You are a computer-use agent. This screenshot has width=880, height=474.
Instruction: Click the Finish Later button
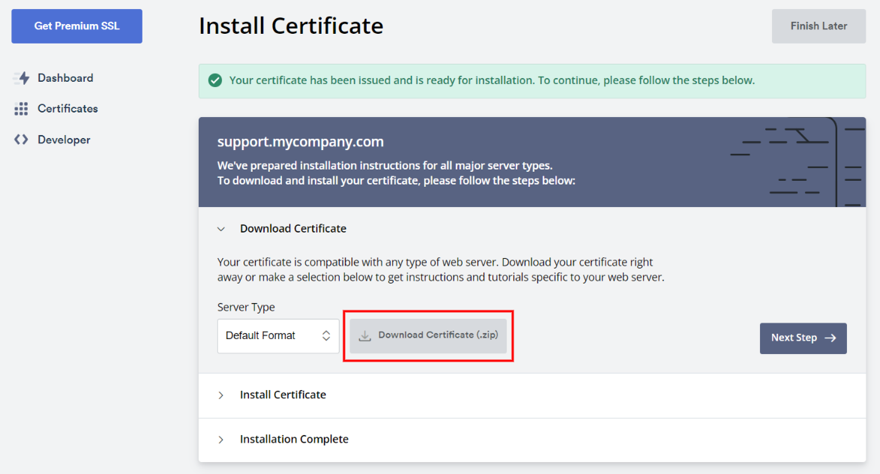pos(818,25)
